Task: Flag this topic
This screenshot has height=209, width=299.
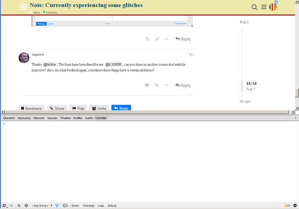Action: pos(78,108)
